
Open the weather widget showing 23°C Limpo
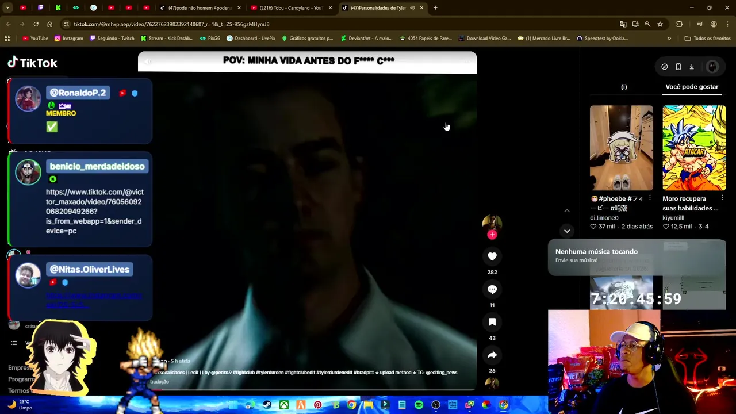click(21, 405)
